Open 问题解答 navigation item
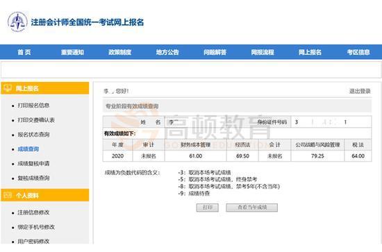Image resolution: width=382 pixels, height=252 pixels. point(215,52)
